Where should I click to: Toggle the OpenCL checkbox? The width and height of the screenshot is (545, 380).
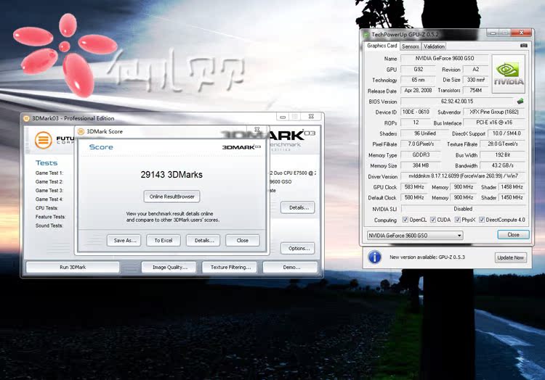(x=405, y=220)
